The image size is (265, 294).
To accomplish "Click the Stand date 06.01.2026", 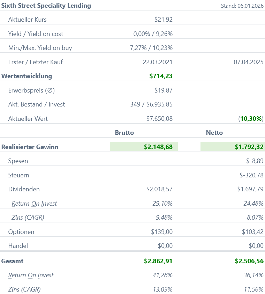I will pos(242,6).
